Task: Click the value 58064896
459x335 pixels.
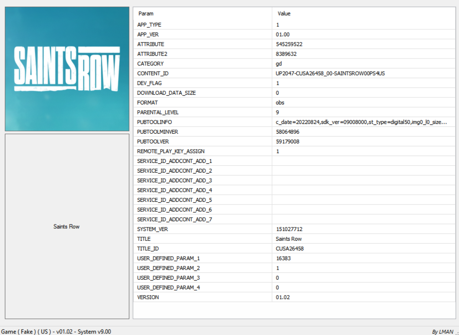Action: point(288,132)
